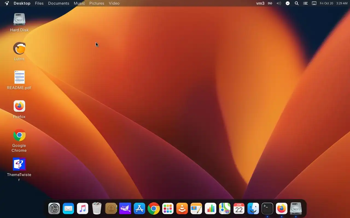Open the Hard Disk desktop icon
The height and width of the screenshot is (218, 350).
pyautogui.click(x=19, y=20)
